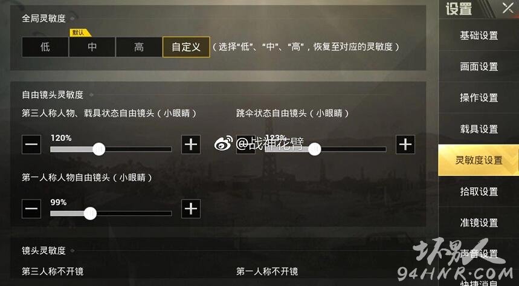Increase third-person free camera sensitivity with plus
Image resolution: width=519 pixels, height=286 pixels.
click(x=191, y=145)
